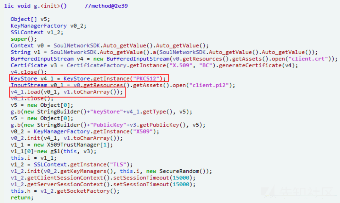This screenshot has height=203, width=340.
Task: Select the SSLContext v1_2 declaration
Action: (37, 32)
